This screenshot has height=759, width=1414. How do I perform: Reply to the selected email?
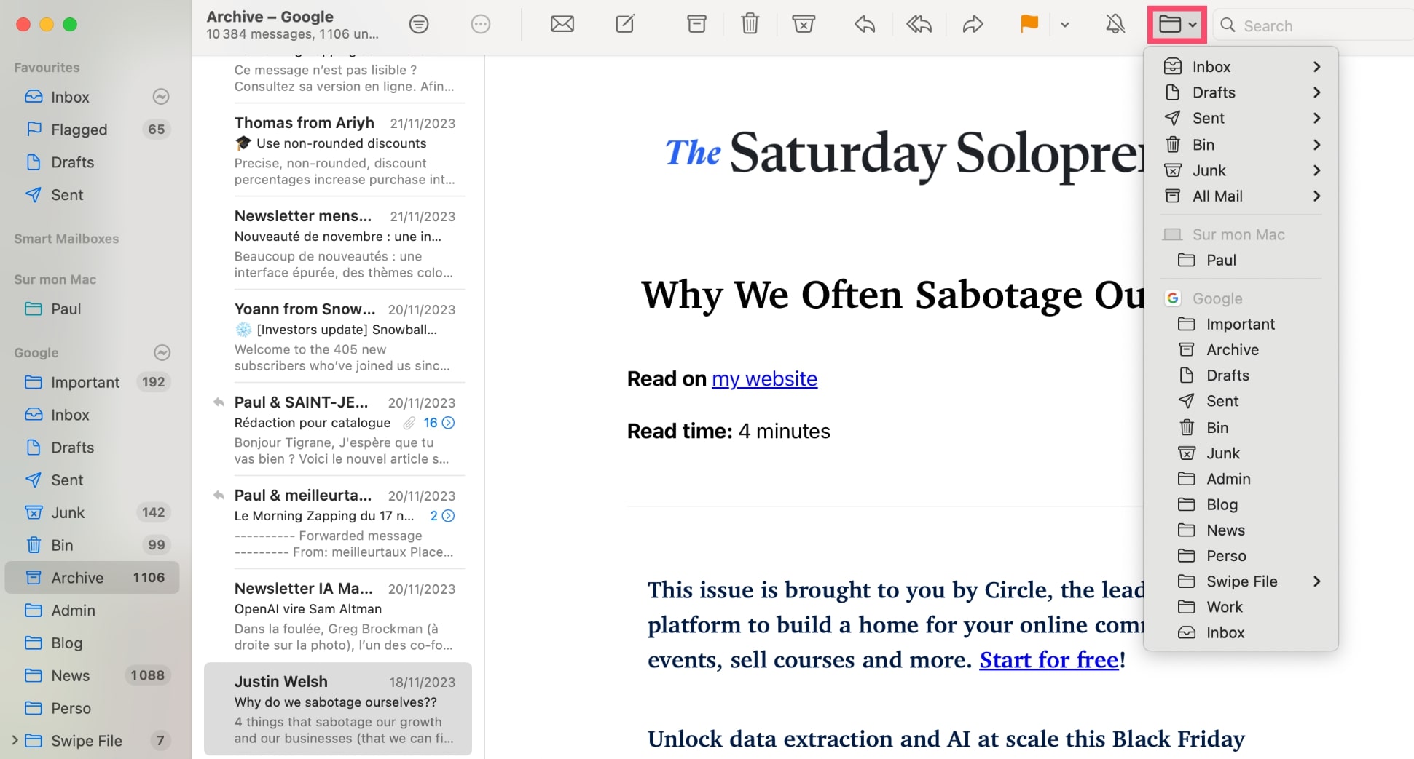(x=865, y=25)
